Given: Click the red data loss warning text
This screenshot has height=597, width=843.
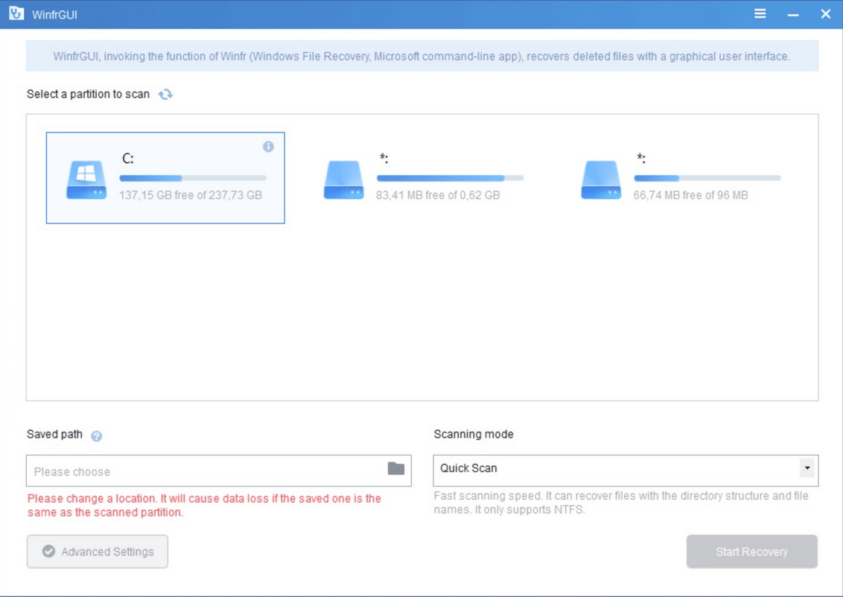Looking at the screenshot, I should (x=204, y=505).
